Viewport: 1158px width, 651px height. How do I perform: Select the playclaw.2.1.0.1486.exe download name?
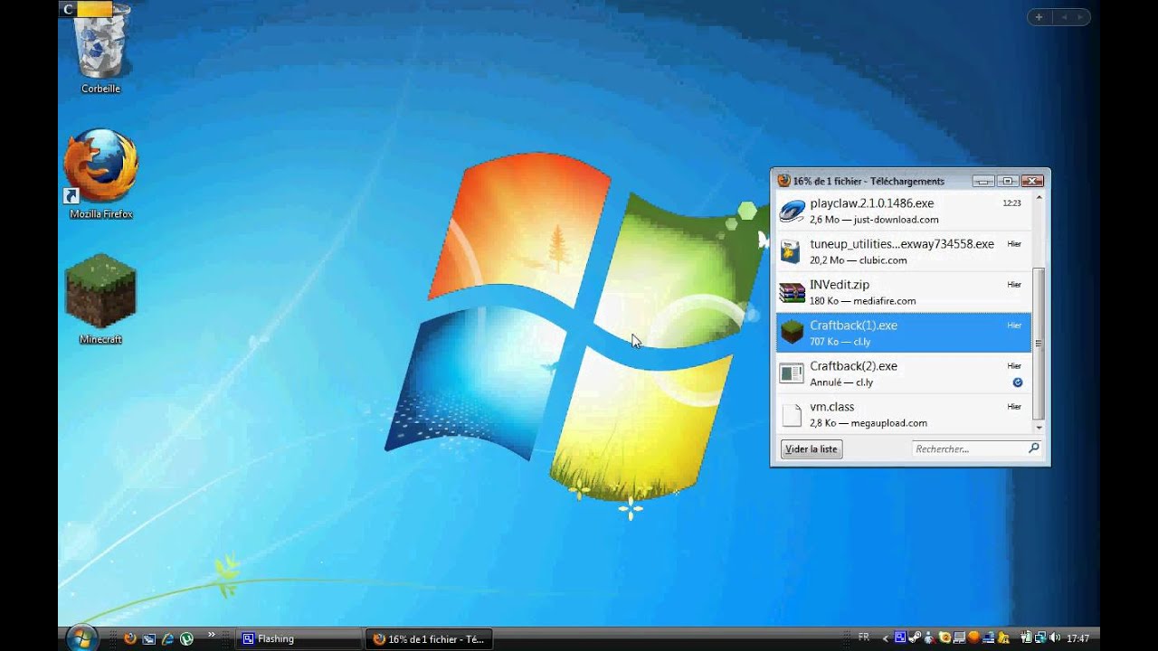872,203
